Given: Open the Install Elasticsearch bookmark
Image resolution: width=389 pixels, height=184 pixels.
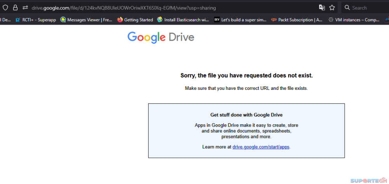Looking at the screenshot, I should click(183, 20).
